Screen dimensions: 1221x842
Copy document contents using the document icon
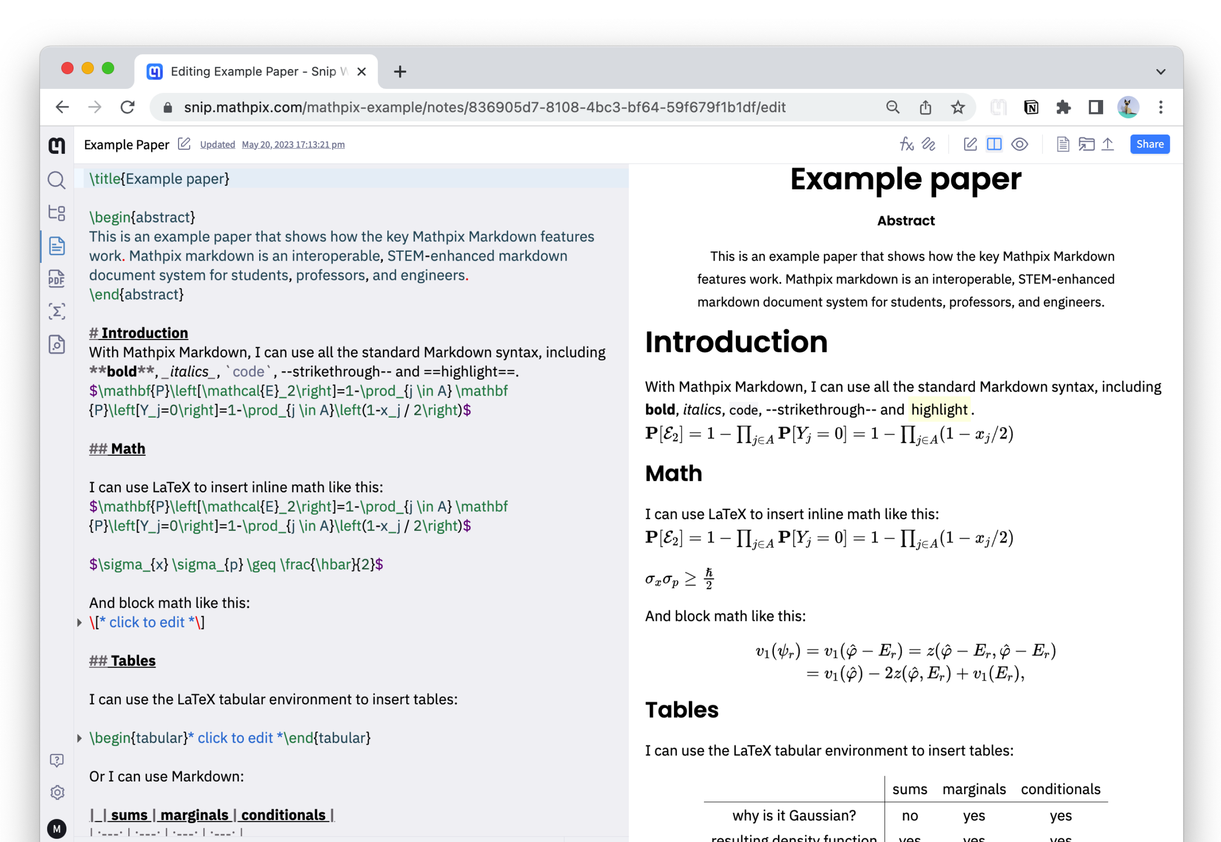(1063, 144)
